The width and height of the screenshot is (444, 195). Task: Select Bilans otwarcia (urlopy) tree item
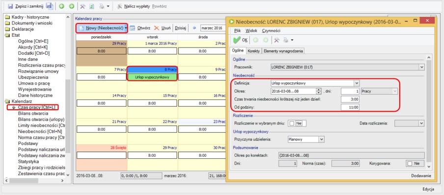point(41,119)
